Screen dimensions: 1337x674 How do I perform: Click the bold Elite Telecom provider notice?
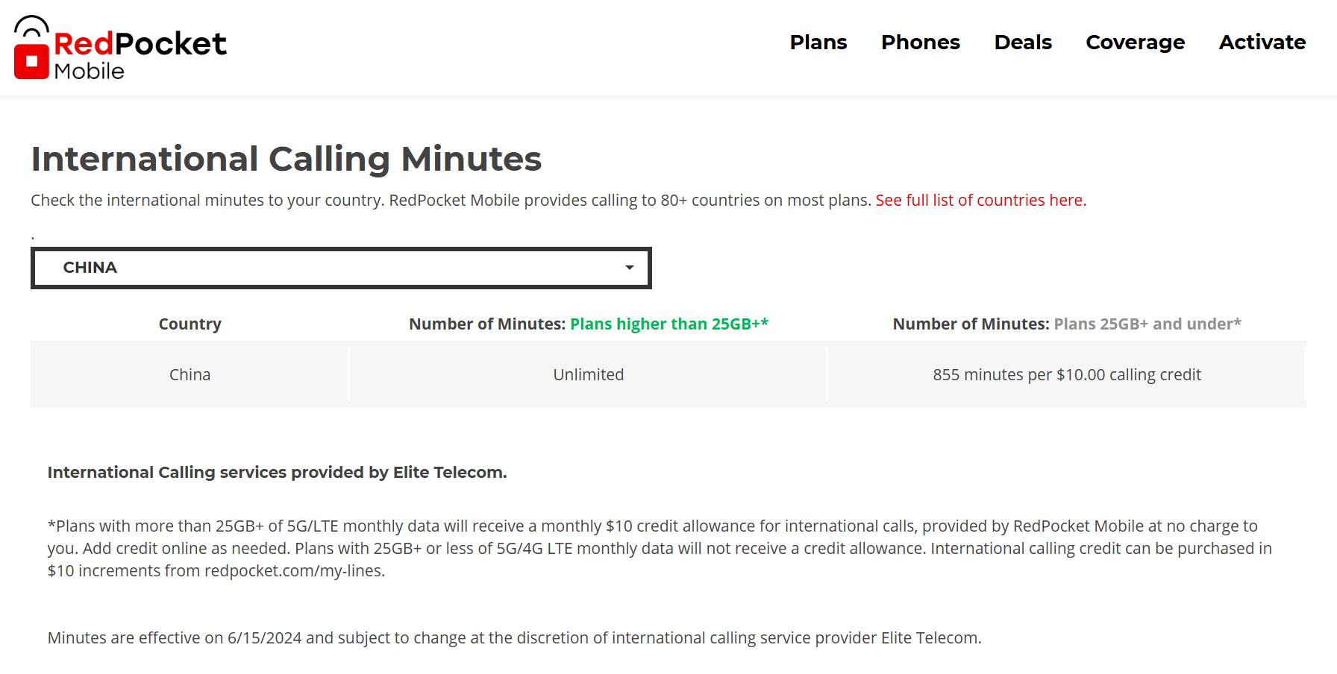[277, 473]
